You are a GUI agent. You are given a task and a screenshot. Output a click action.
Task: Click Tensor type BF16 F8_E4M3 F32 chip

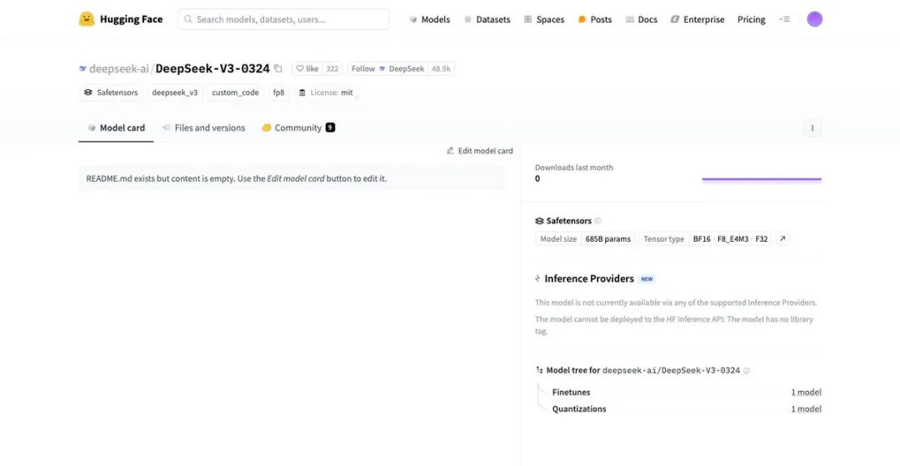click(706, 238)
